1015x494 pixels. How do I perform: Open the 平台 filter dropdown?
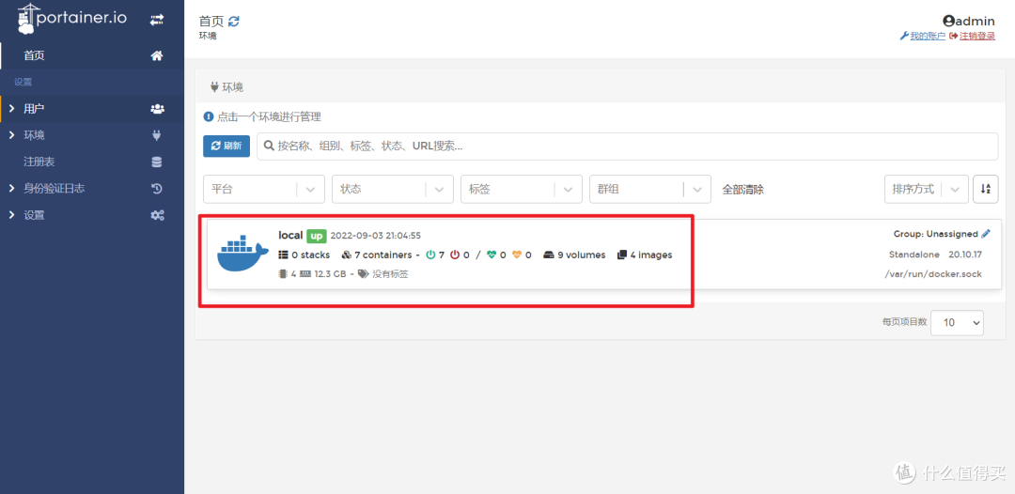(263, 190)
